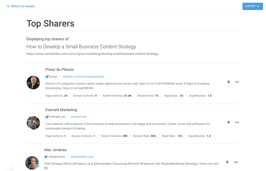
Task: Click the Prieur du Plessis name heading
Action: click(59, 70)
